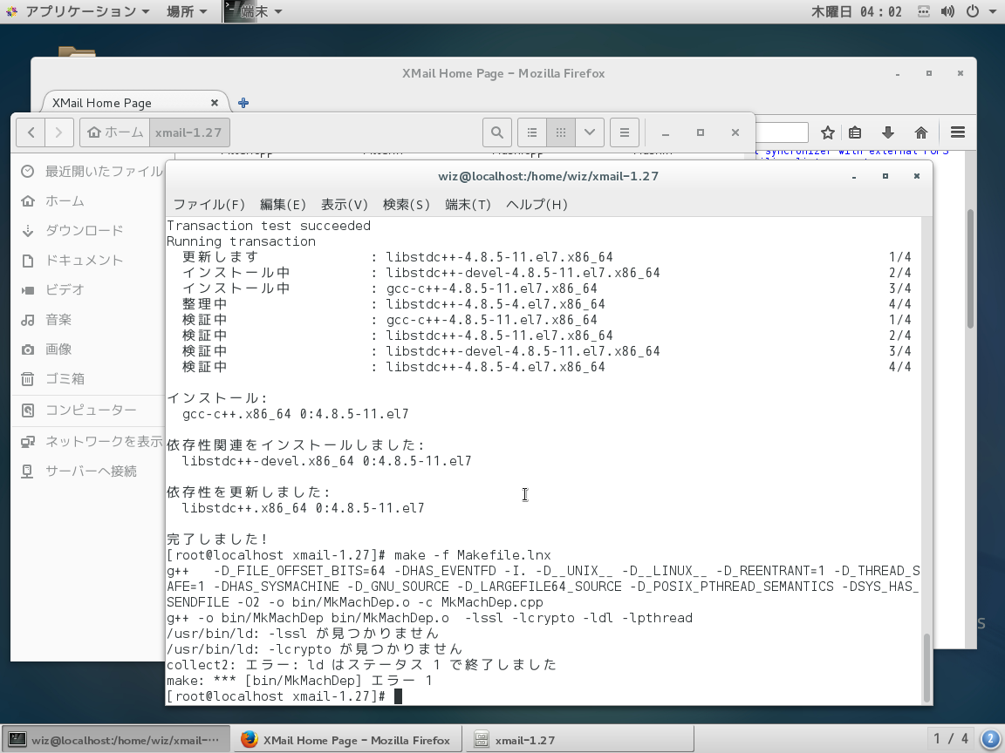Click the 'make -f Makefile.lnx' command text

[472, 555]
